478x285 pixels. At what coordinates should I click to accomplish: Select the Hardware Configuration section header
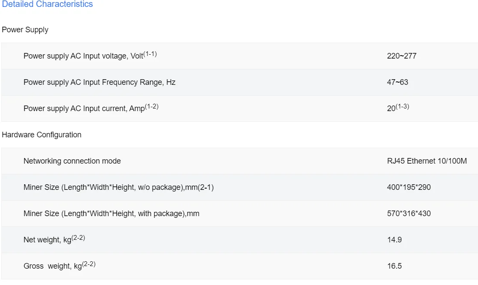[41, 135]
